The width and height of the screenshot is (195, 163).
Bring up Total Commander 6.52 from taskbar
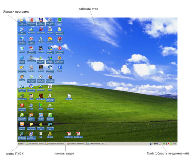[97, 144]
